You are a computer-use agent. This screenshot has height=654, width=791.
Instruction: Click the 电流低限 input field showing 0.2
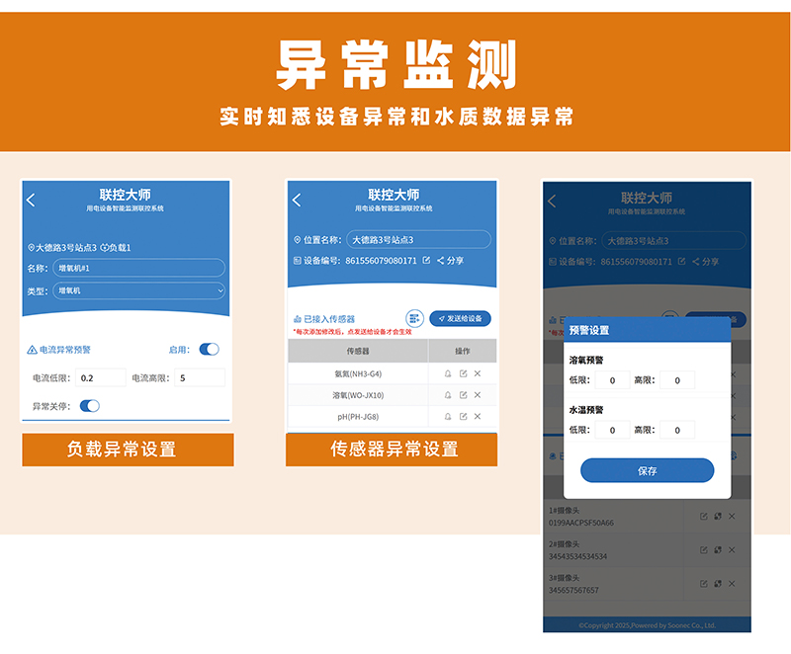pyautogui.click(x=100, y=377)
